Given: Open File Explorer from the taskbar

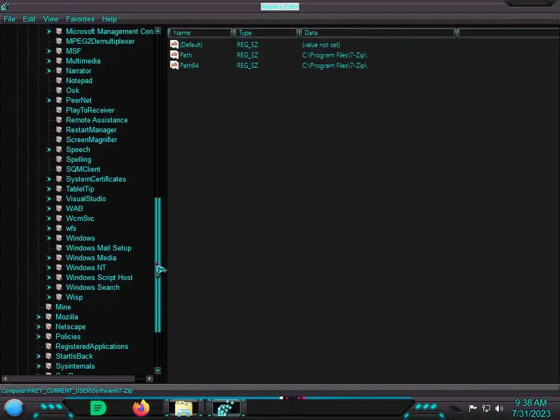Looking at the screenshot, I should click(184, 408).
